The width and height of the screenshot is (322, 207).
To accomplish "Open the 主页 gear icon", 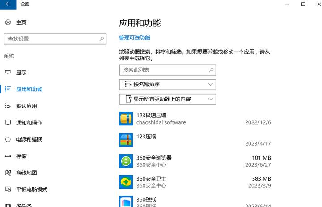I will click(x=8, y=22).
